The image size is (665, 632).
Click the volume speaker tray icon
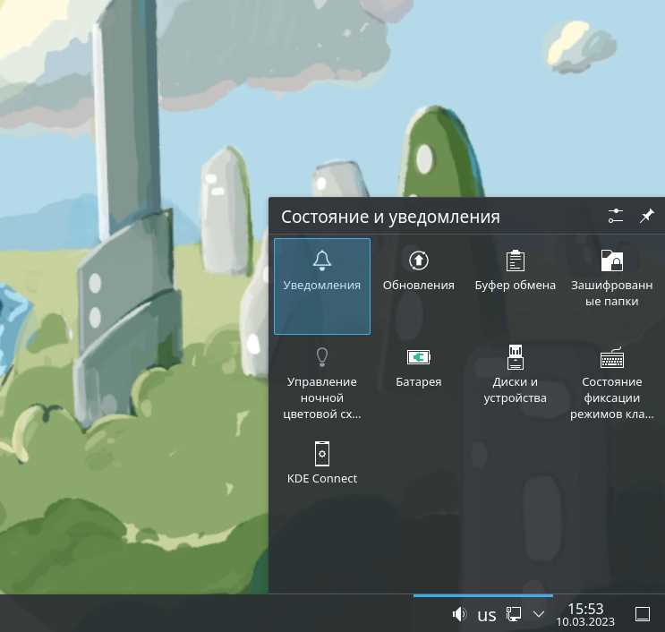tap(459, 614)
